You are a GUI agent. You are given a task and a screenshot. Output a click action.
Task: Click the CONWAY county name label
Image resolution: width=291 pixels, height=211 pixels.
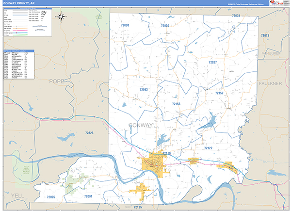pos(141,125)
